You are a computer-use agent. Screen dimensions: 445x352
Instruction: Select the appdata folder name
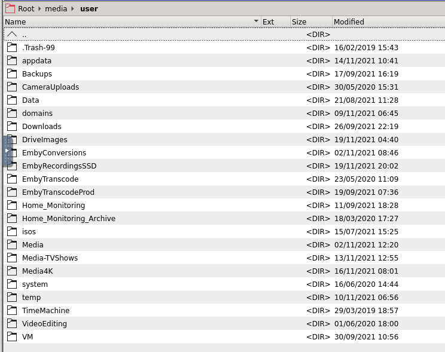click(36, 61)
